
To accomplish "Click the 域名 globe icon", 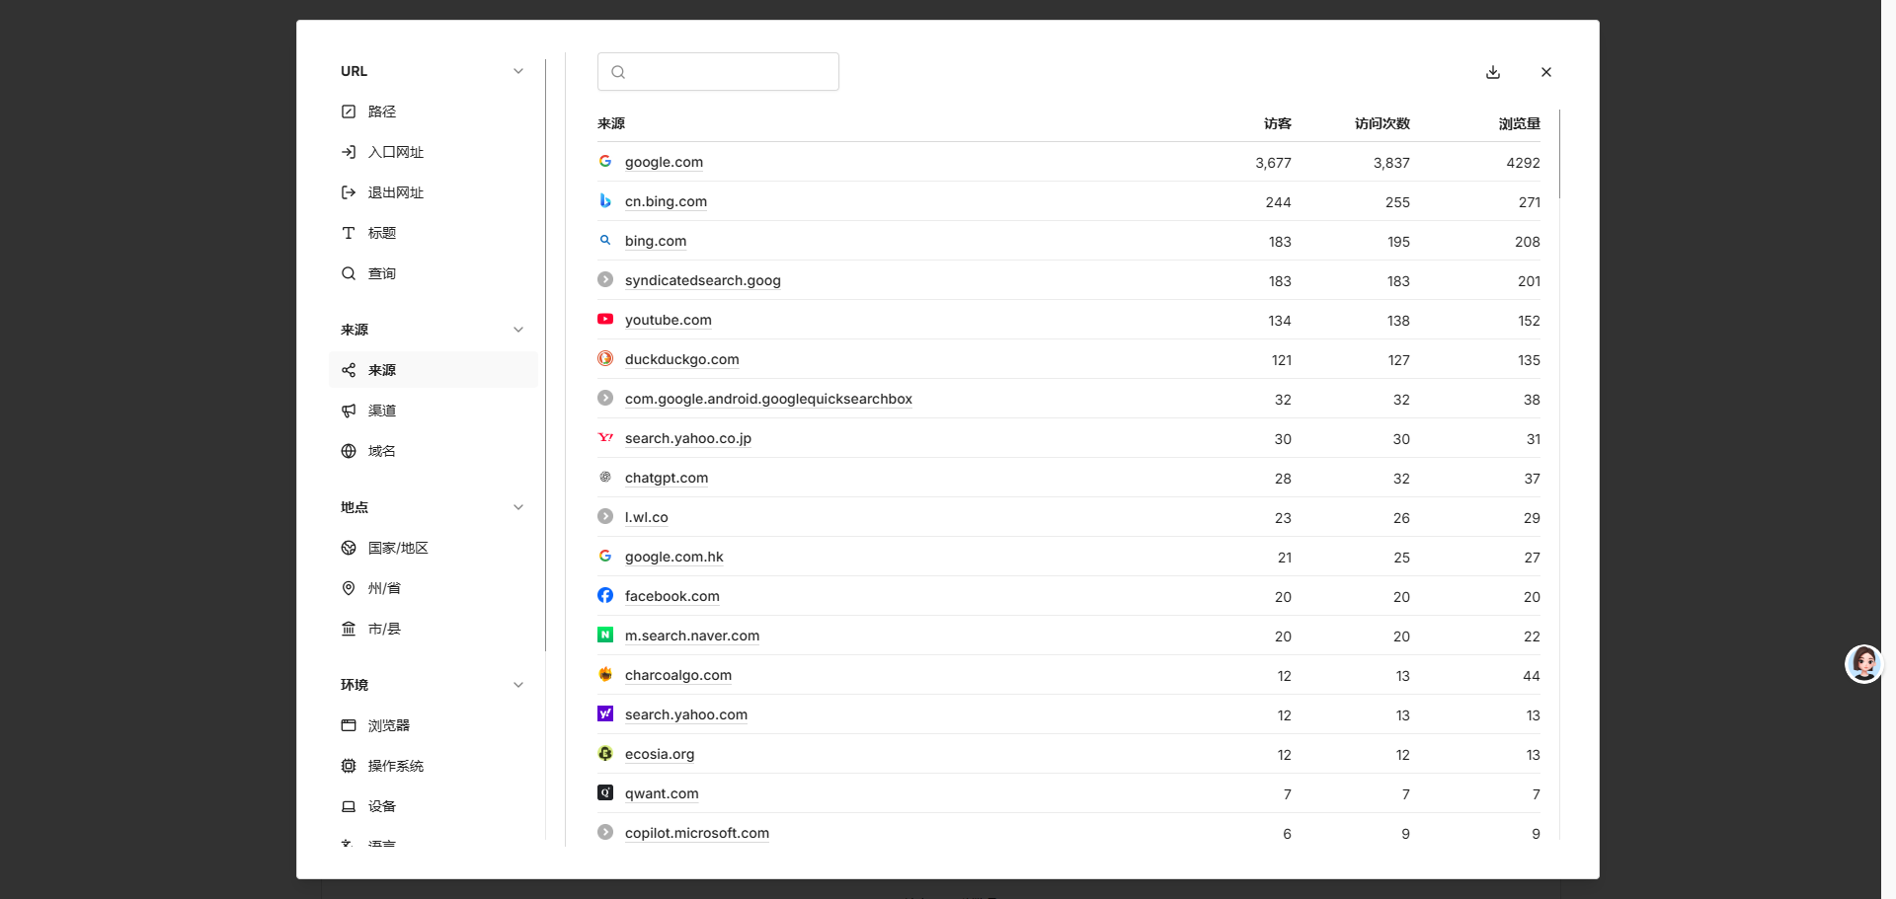I will pyautogui.click(x=349, y=451).
